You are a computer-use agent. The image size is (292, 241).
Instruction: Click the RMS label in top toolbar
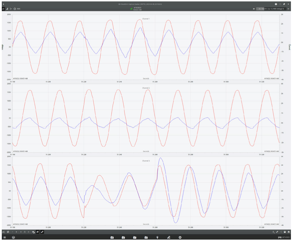coord(18,9)
